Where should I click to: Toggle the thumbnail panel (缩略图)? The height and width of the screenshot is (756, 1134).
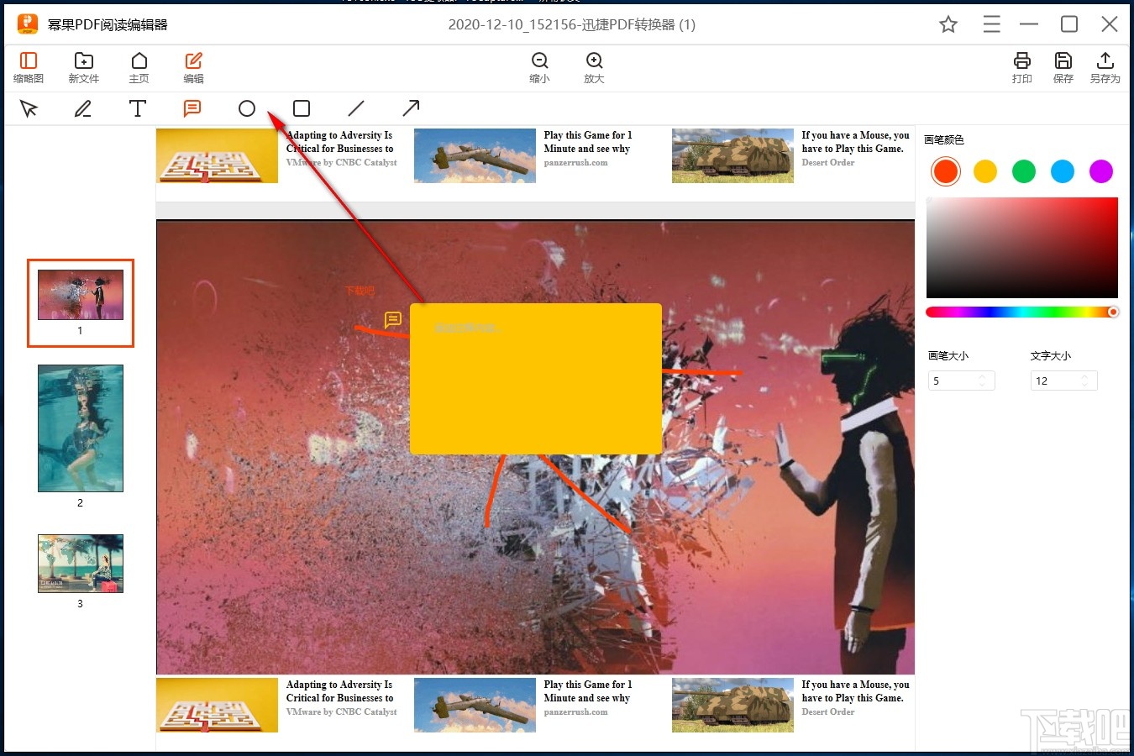click(x=29, y=67)
